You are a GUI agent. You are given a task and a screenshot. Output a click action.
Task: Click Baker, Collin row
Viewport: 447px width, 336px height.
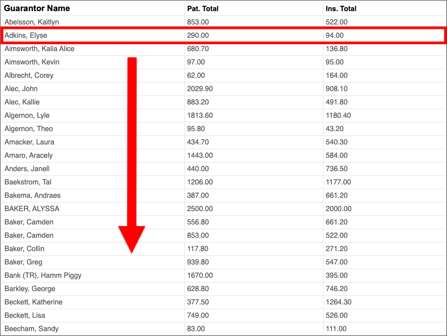223,248
